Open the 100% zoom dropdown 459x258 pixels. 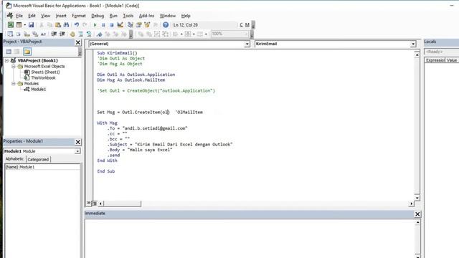coord(247,34)
